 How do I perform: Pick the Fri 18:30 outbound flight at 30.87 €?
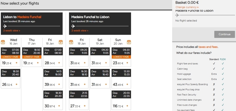53,100
